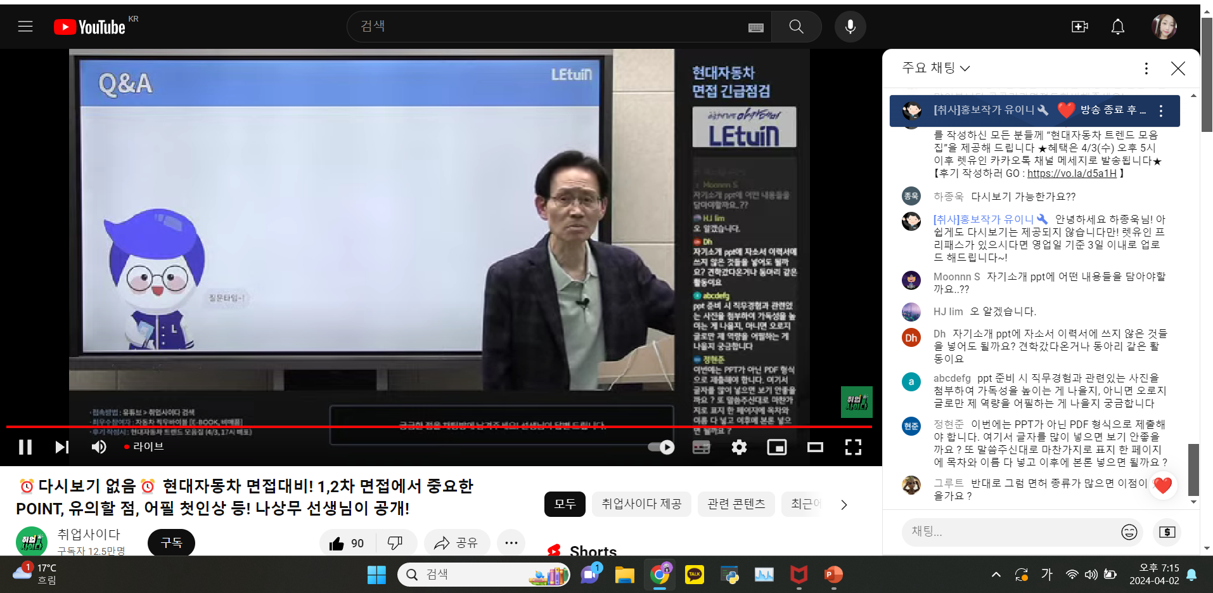The height and width of the screenshot is (593, 1213).
Task: Click 정현준 chat username
Action: click(948, 424)
